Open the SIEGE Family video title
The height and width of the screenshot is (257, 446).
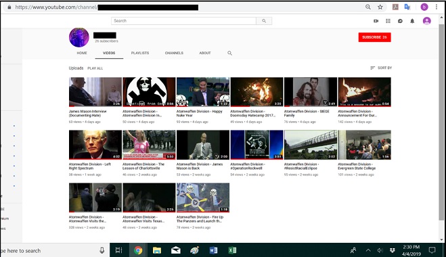[x=307, y=114]
